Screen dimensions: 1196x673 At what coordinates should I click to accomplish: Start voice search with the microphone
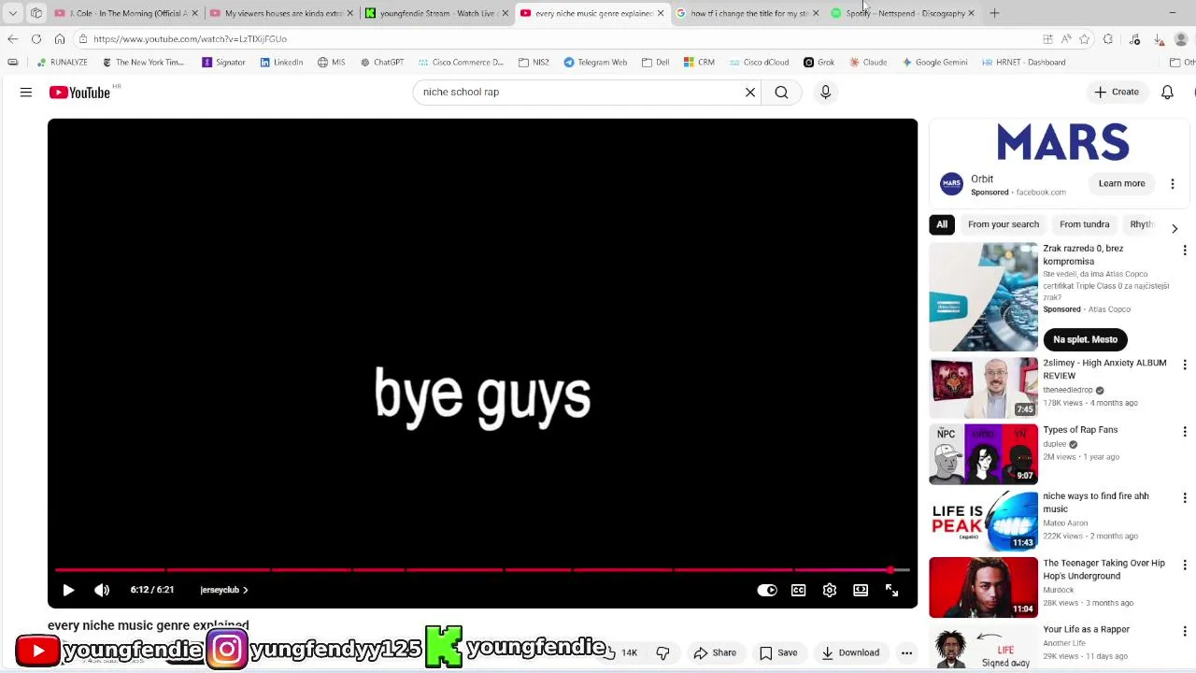[x=825, y=93]
